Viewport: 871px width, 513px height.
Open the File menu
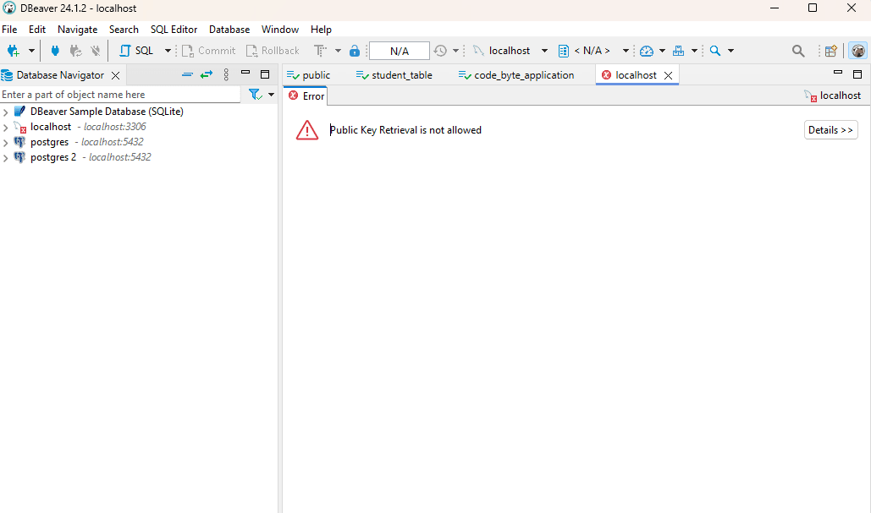tap(9, 30)
